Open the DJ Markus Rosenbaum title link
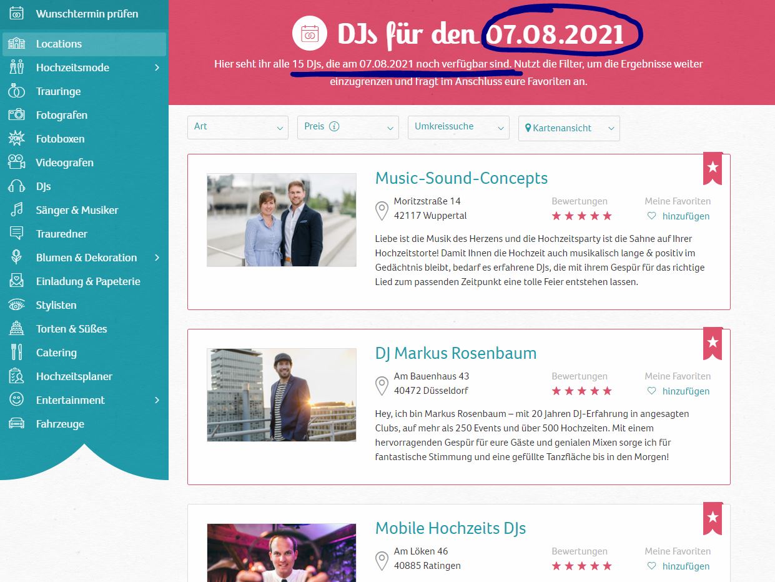This screenshot has height=582, width=775. [x=455, y=353]
